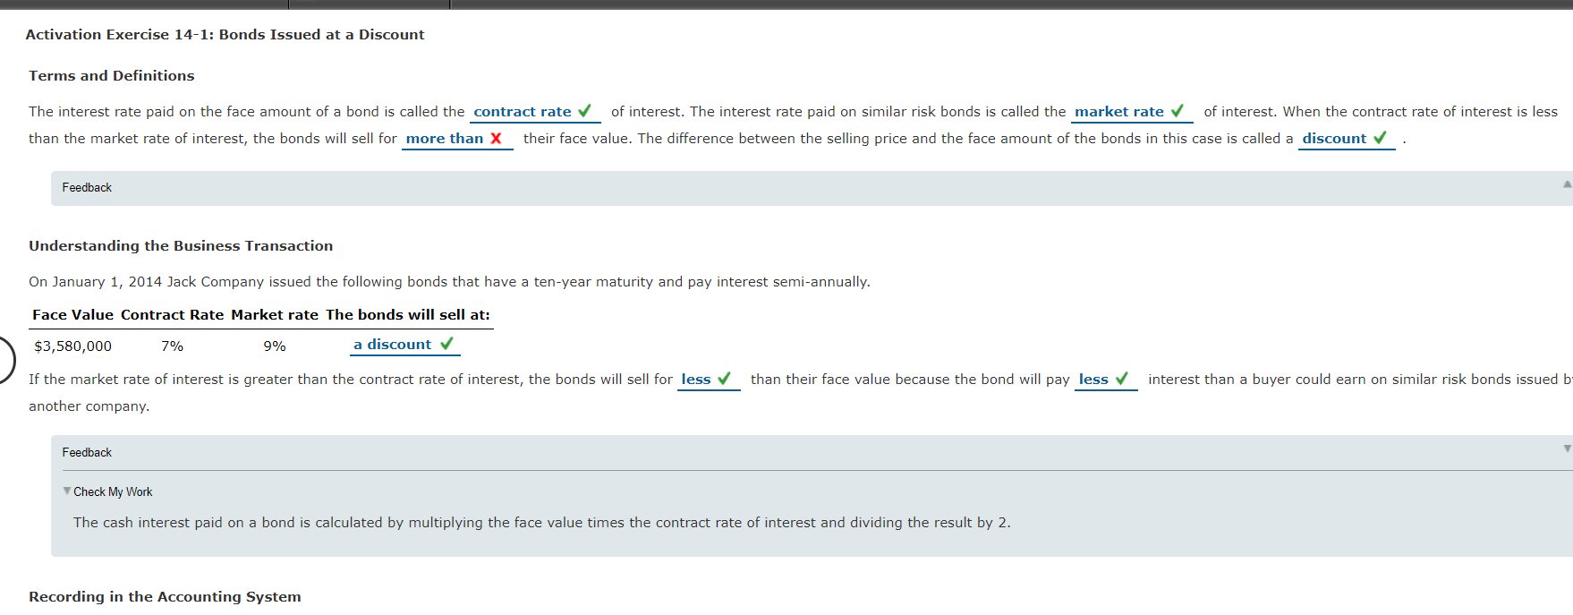Click the green checkmark beside 'a discount'
The image size is (1573, 615).
point(446,344)
